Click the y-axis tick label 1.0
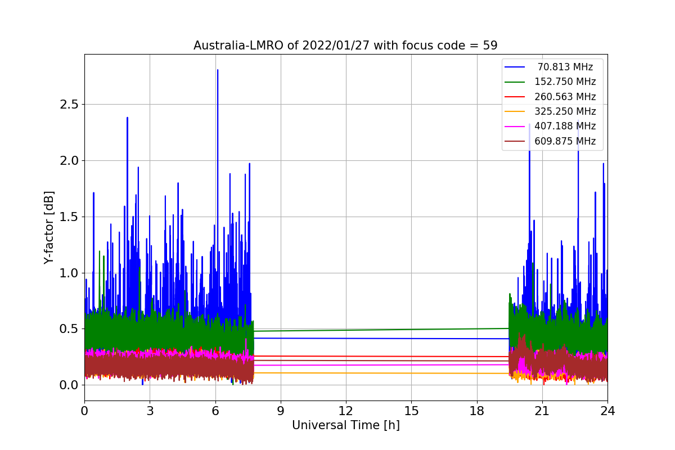675x450 pixels. pos(70,273)
